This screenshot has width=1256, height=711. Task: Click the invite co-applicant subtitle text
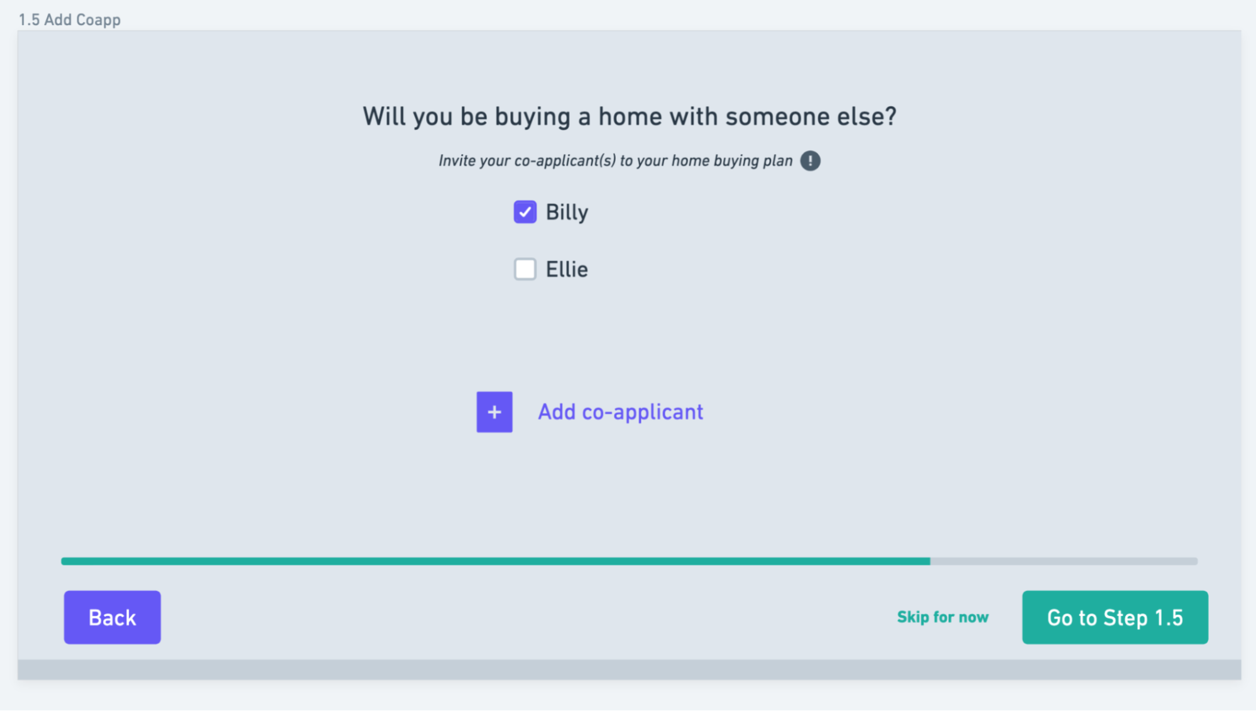click(x=616, y=160)
